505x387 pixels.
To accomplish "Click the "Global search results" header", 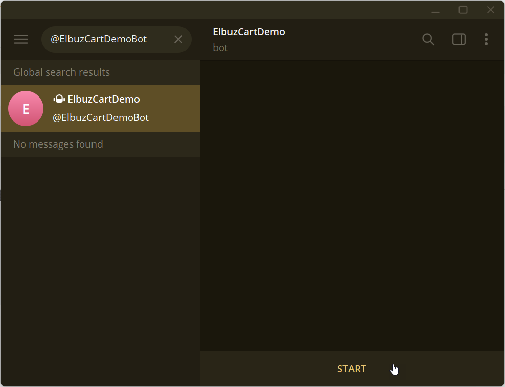I will click(x=61, y=72).
